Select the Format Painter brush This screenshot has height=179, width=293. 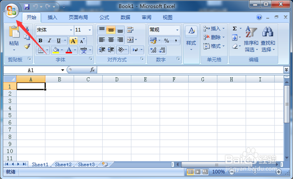coord(27,46)
